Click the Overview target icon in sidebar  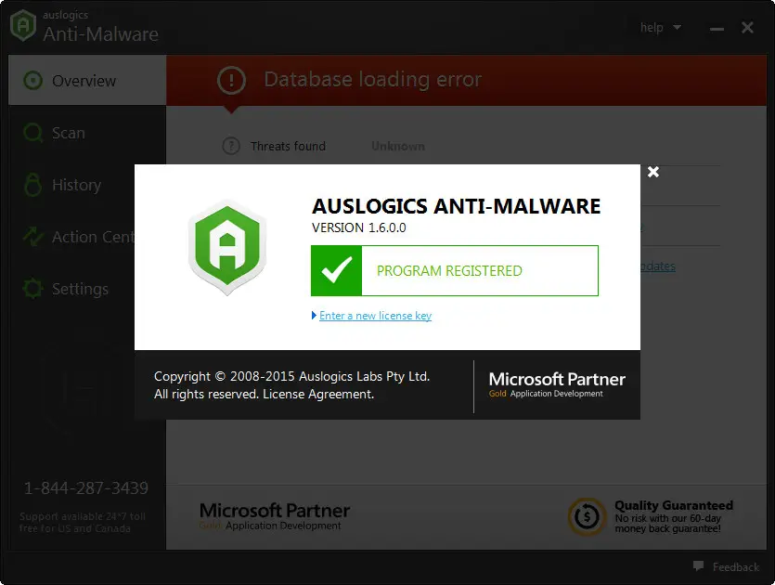33,81
